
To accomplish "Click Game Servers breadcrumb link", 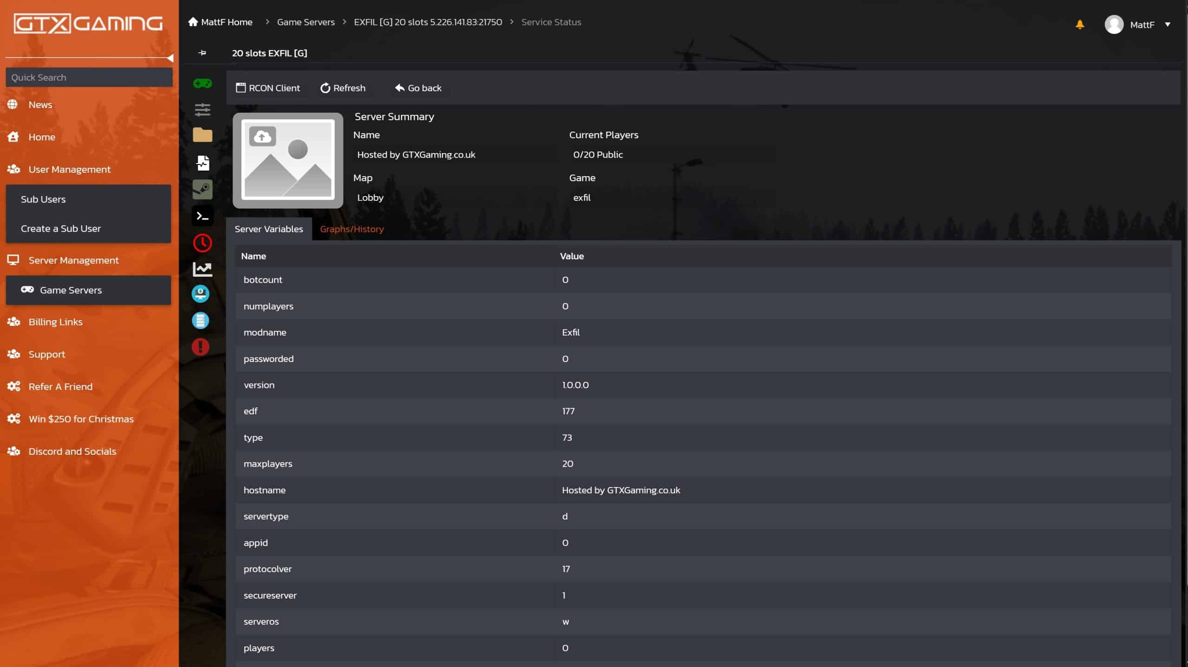I will click(x=306, y=22).
